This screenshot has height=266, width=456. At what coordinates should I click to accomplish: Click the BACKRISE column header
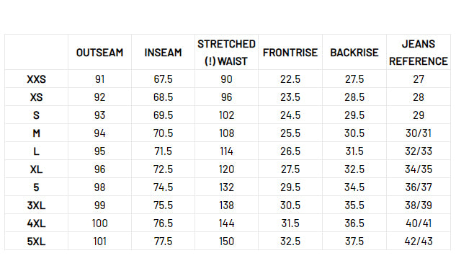tap(354, 53)
